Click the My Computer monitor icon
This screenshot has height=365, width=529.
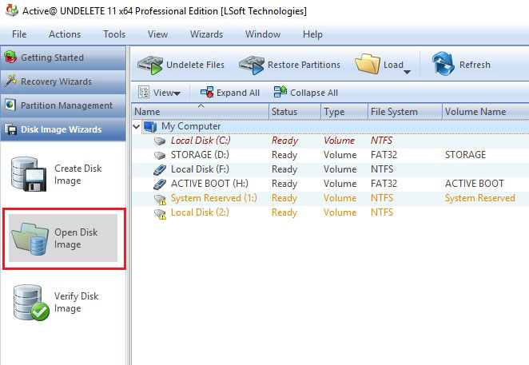tap(150, 126)
